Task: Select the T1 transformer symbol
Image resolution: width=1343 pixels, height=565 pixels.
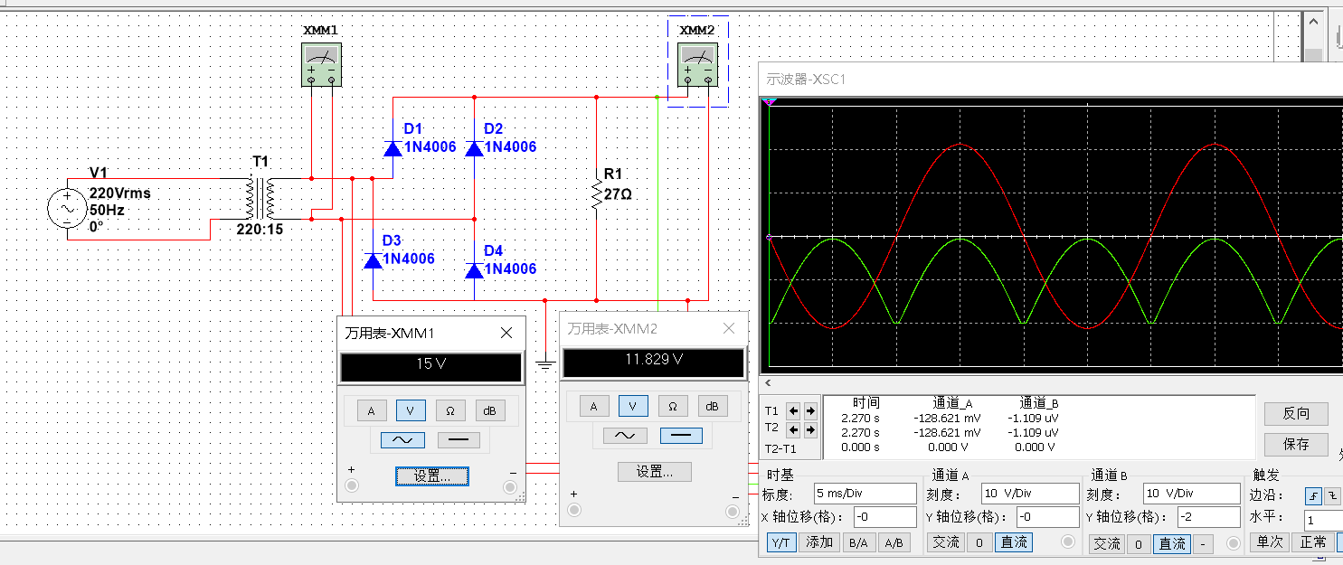Action: [260, 198]
